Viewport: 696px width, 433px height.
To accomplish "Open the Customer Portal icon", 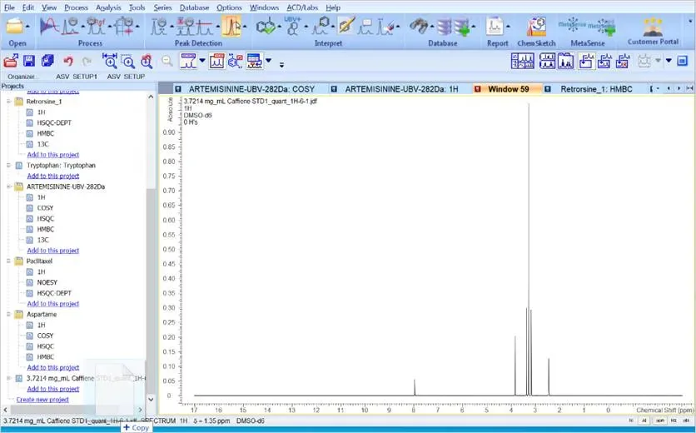I will [653, 27].
